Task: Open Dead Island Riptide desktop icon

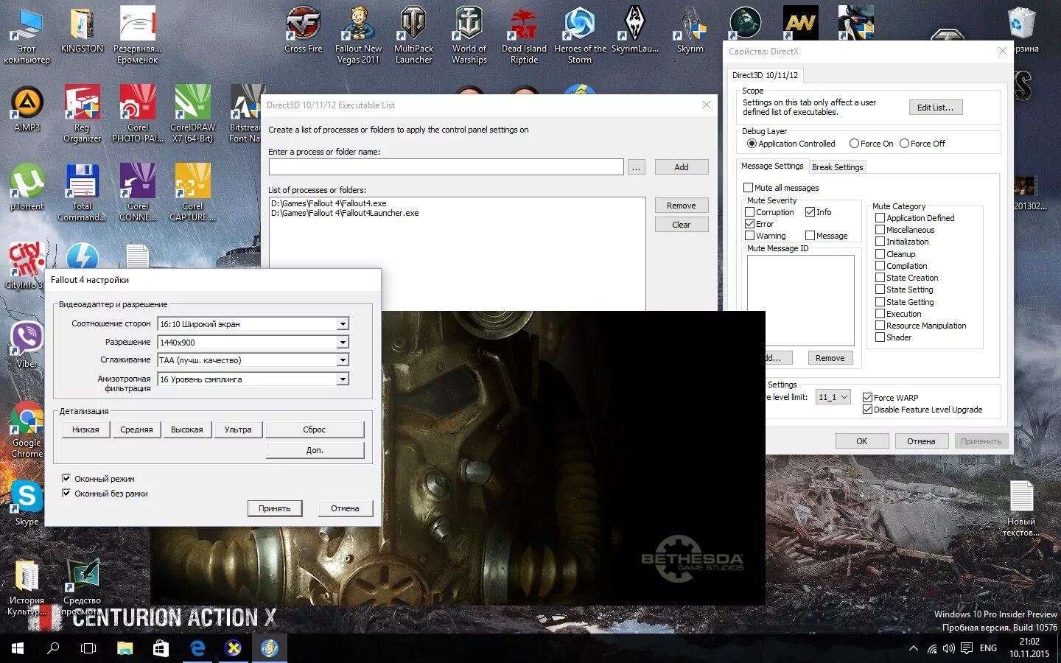Action: pos(524,35)
